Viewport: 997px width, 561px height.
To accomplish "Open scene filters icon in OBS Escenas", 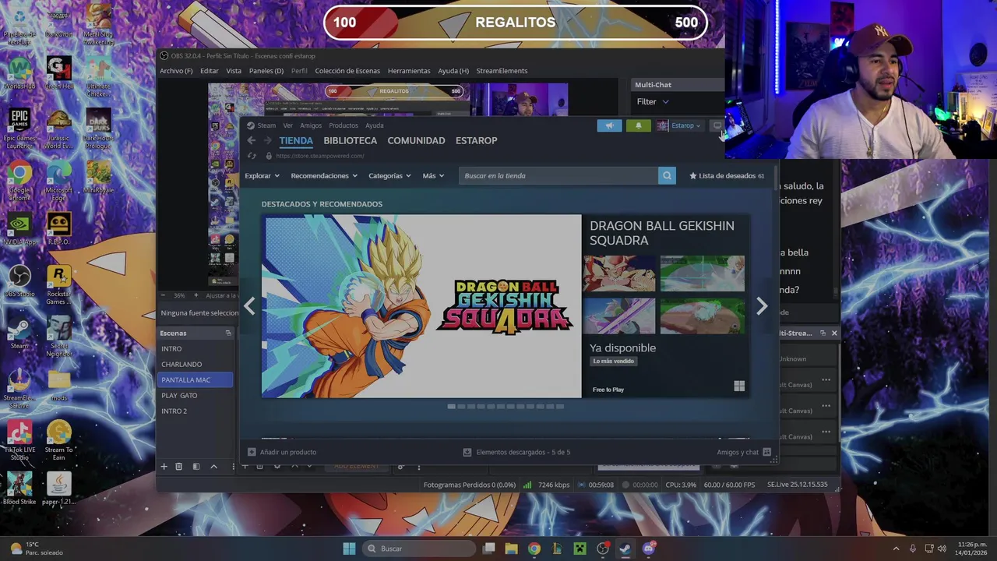I will pyautogui.click(x=196, y=467).
